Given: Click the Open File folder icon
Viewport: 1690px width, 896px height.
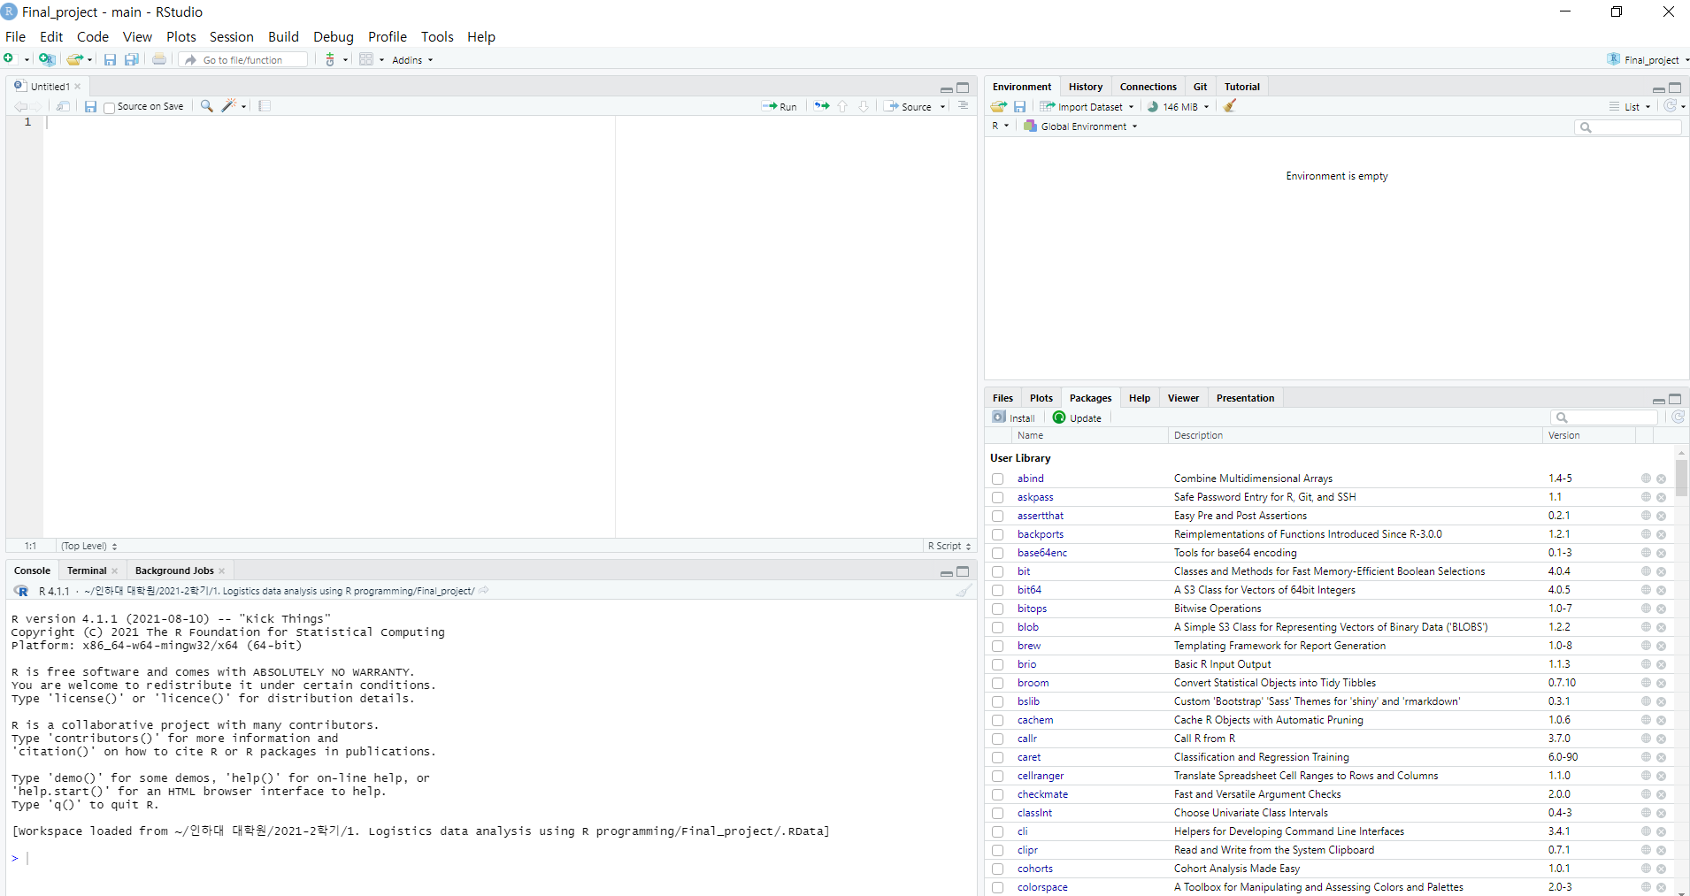Looking at the screenshot, I should pos(75,59).
